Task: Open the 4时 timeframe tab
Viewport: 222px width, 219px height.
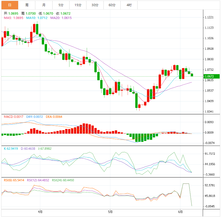Action: tap(129, 5)
